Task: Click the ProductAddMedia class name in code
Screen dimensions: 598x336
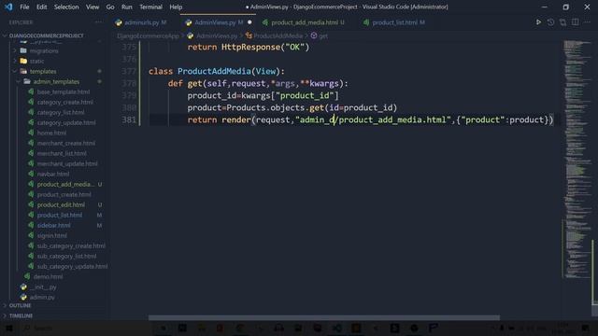Action: [x=214, y=71]
